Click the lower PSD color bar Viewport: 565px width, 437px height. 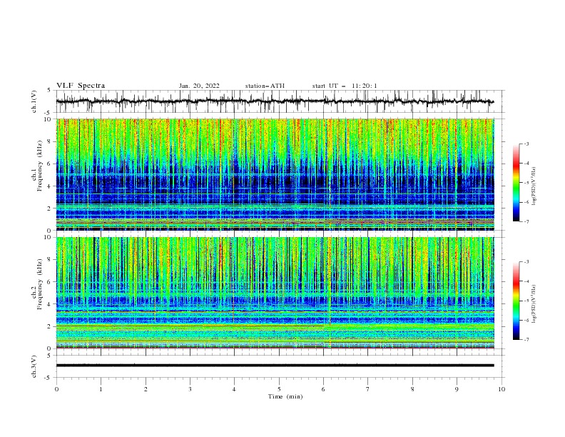point(516,301)
